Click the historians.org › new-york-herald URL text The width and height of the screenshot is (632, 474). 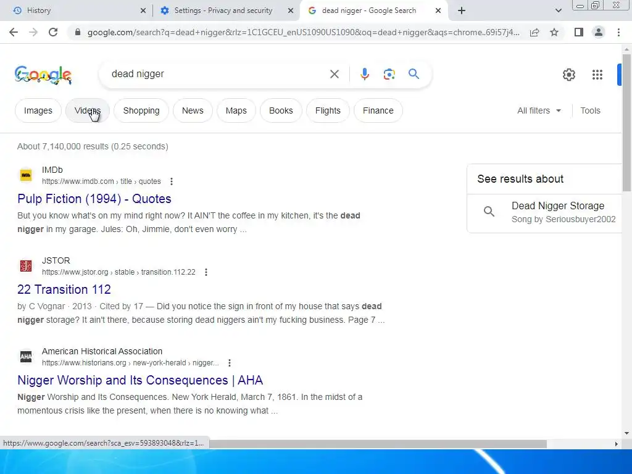tap(130, 363)
